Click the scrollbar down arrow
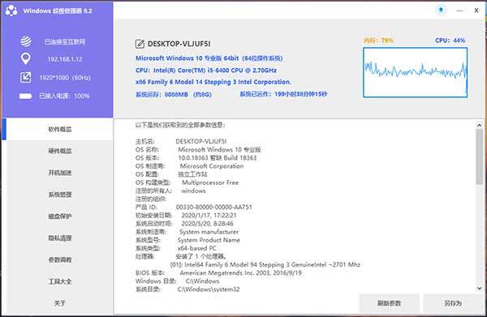The height and width of the screenshot is (317, 487). click(479, 288)
